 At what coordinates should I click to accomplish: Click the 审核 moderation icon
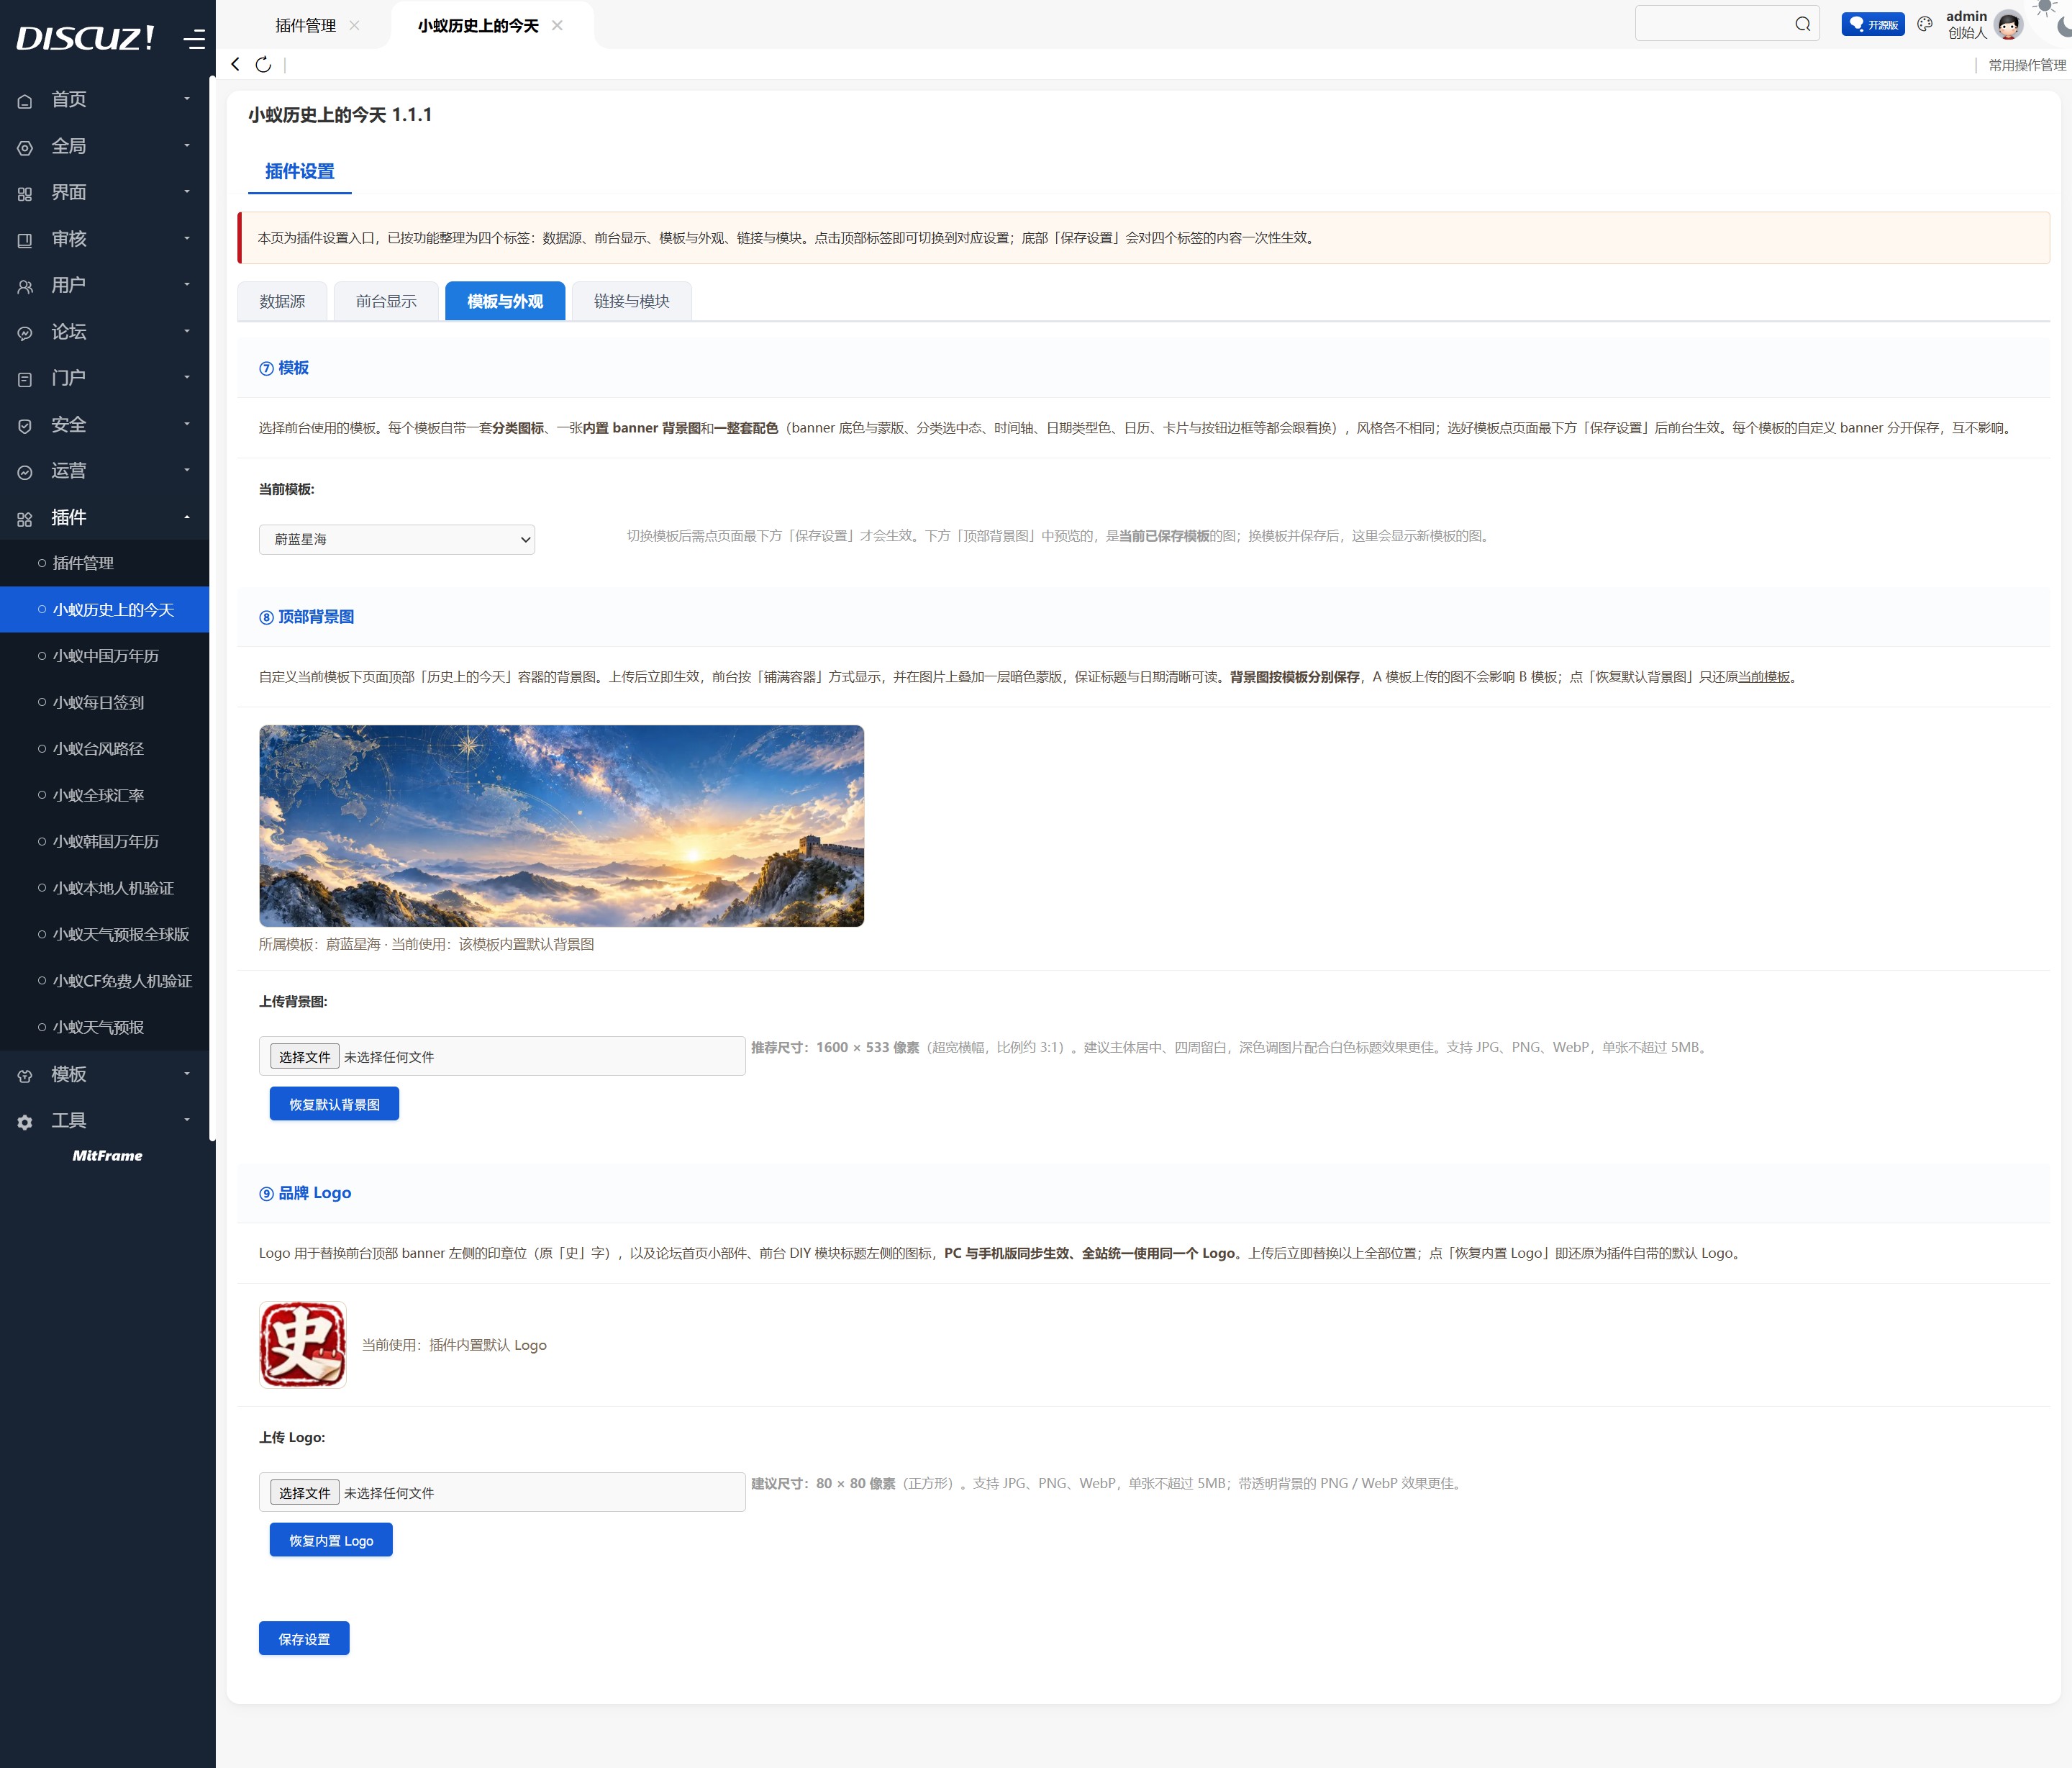pos(25,240)
